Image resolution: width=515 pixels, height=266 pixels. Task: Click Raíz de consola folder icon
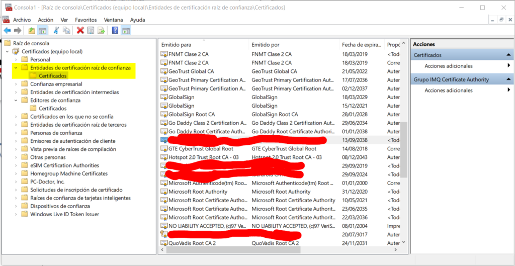[7, 43]
